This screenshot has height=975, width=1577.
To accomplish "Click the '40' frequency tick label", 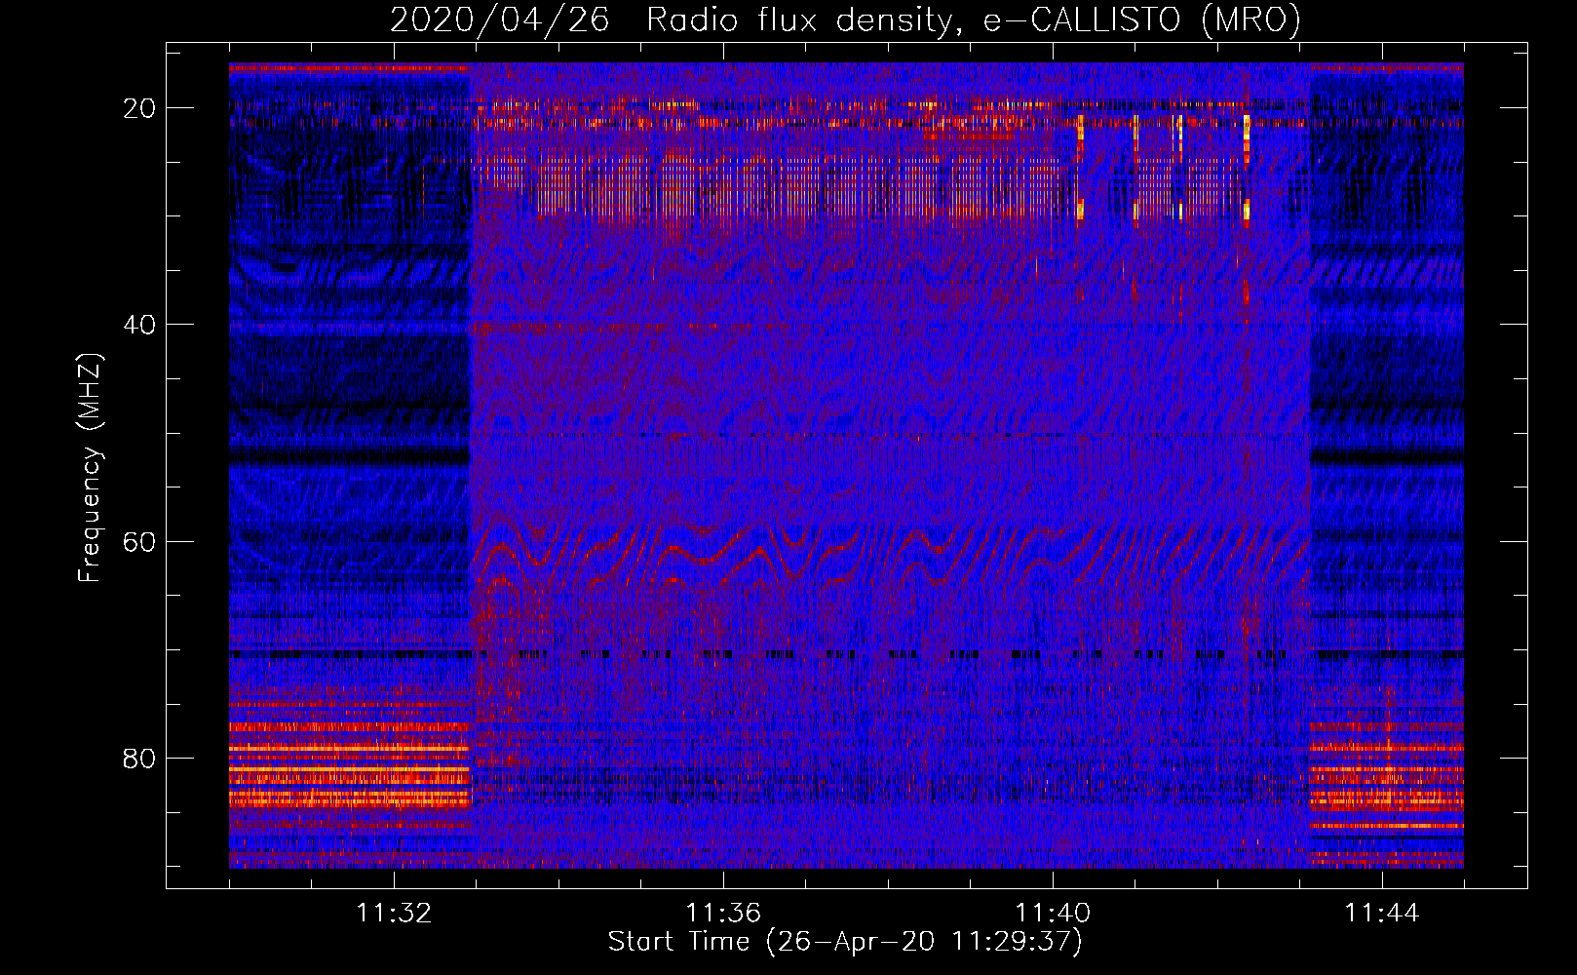I will click(139, 325).
